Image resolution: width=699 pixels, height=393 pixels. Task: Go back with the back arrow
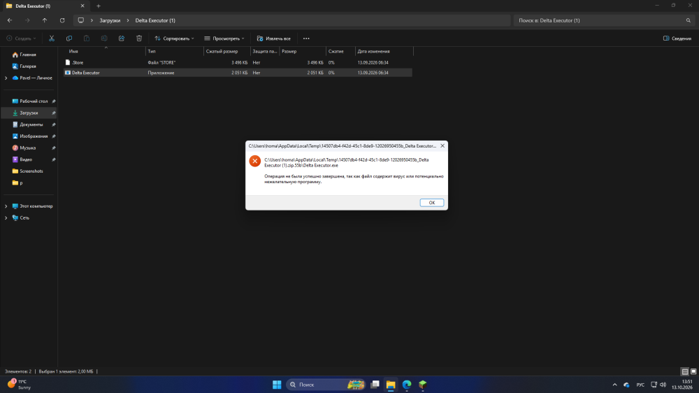[10, 20]
